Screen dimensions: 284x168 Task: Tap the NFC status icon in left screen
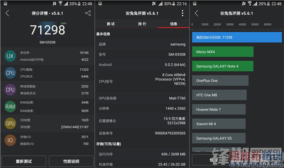tap(55, 4)
